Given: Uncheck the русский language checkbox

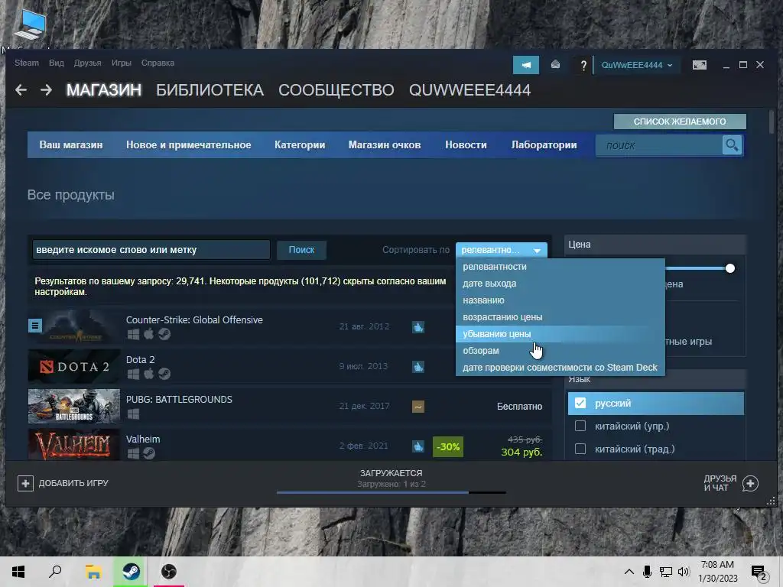Looking at the screenshot, I should (x=580, y=403).
